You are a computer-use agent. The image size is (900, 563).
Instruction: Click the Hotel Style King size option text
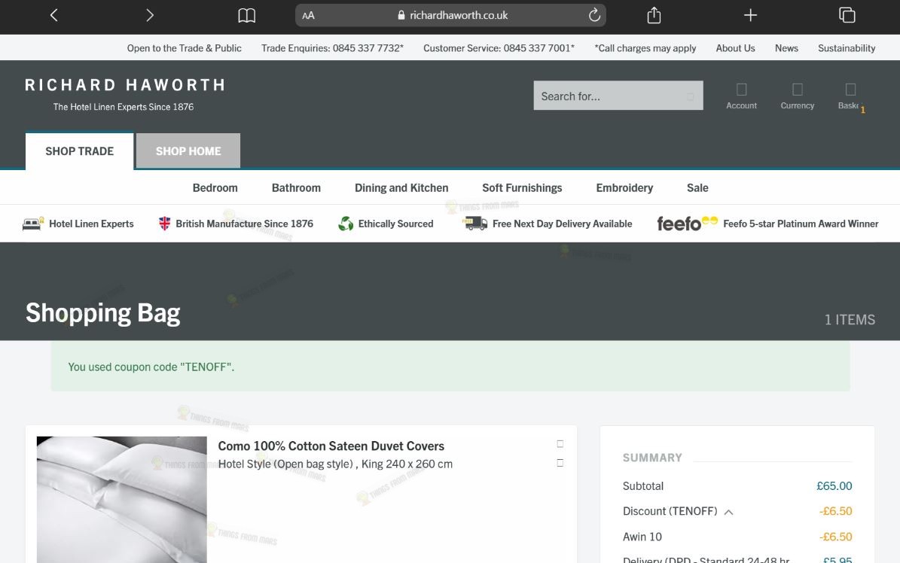pyautogui.click(x=335, y=464)
